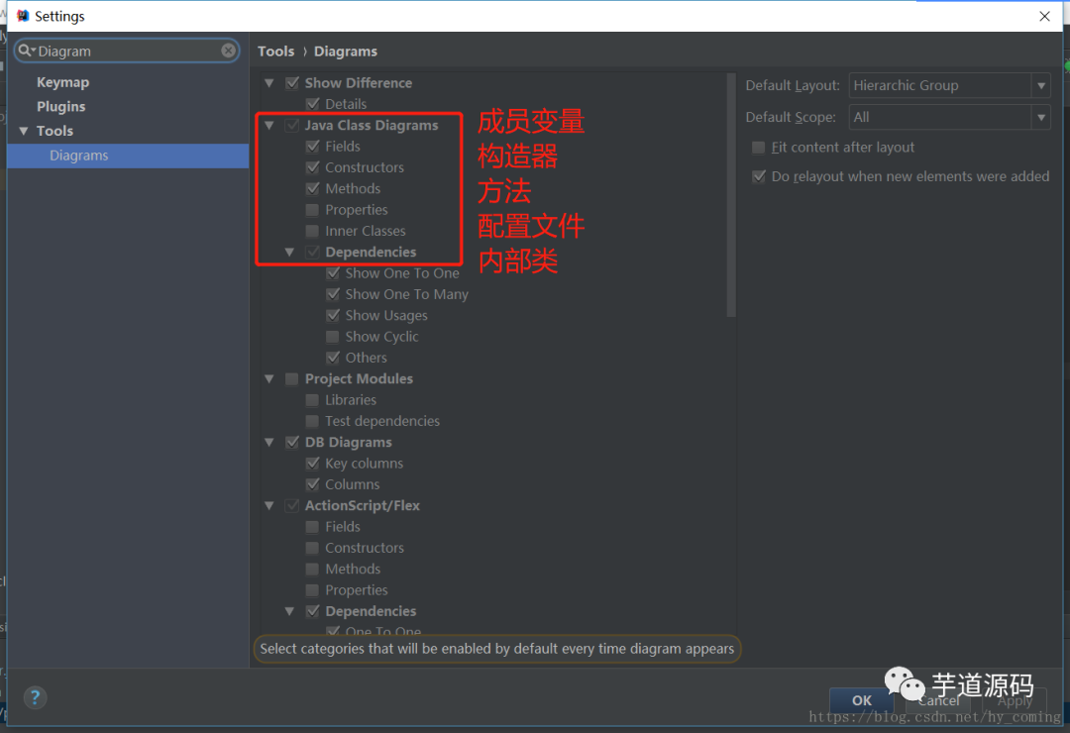Select Tools category in sidebar

[x=54, y=131]
